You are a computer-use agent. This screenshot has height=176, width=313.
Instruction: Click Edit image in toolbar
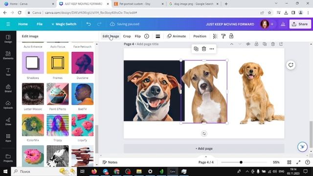tap(111, 36)
